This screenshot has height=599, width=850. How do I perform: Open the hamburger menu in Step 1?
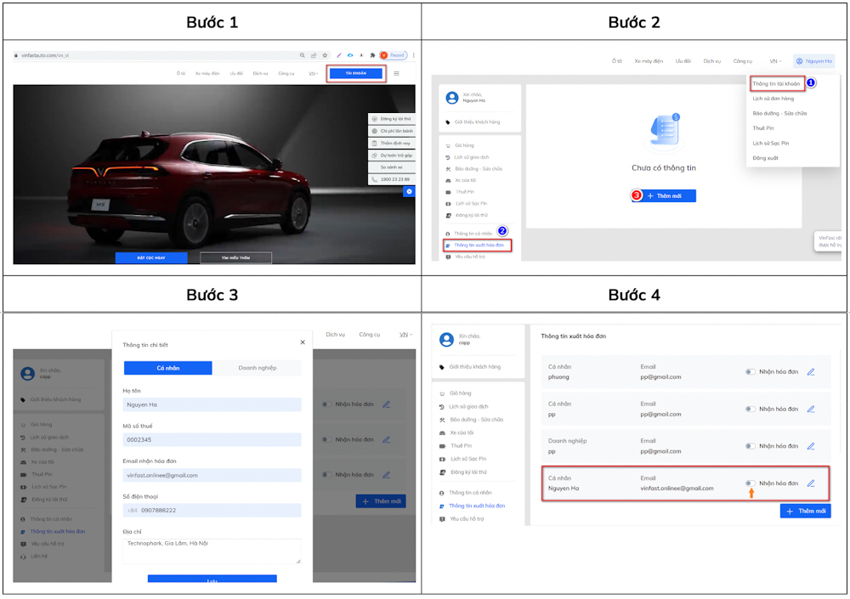click(x=396, y=74)
